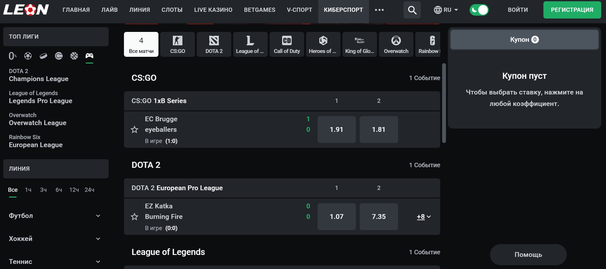Open the СЛОТЫ menu item
606x269 pixels.
[x=172, y=10]
